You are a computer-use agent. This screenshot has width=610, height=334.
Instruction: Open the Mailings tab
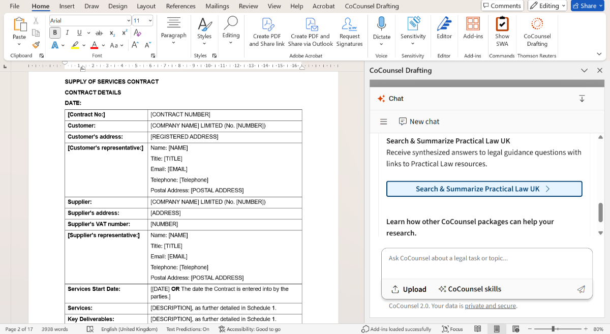[x=217, y=6]
